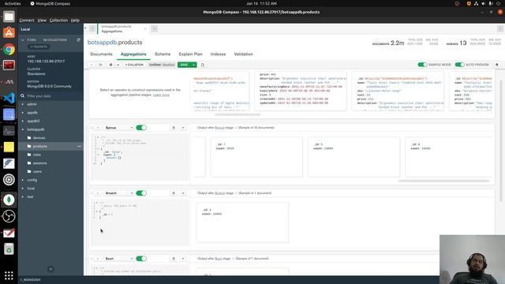The width and height of the screenshot is (505, 284).
Task: Add stage after $group stage
Action: pos(183,128)
